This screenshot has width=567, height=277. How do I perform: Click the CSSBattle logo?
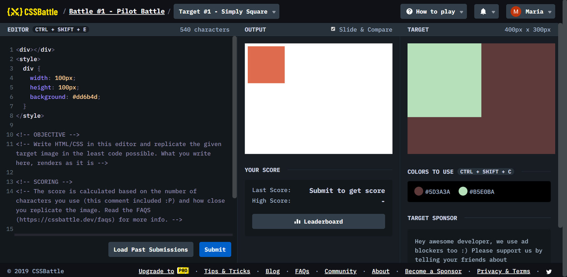32,12
